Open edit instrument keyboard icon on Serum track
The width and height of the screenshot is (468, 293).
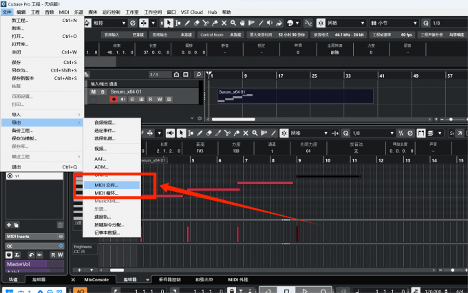pyautogui.click(x=142, y=99)
